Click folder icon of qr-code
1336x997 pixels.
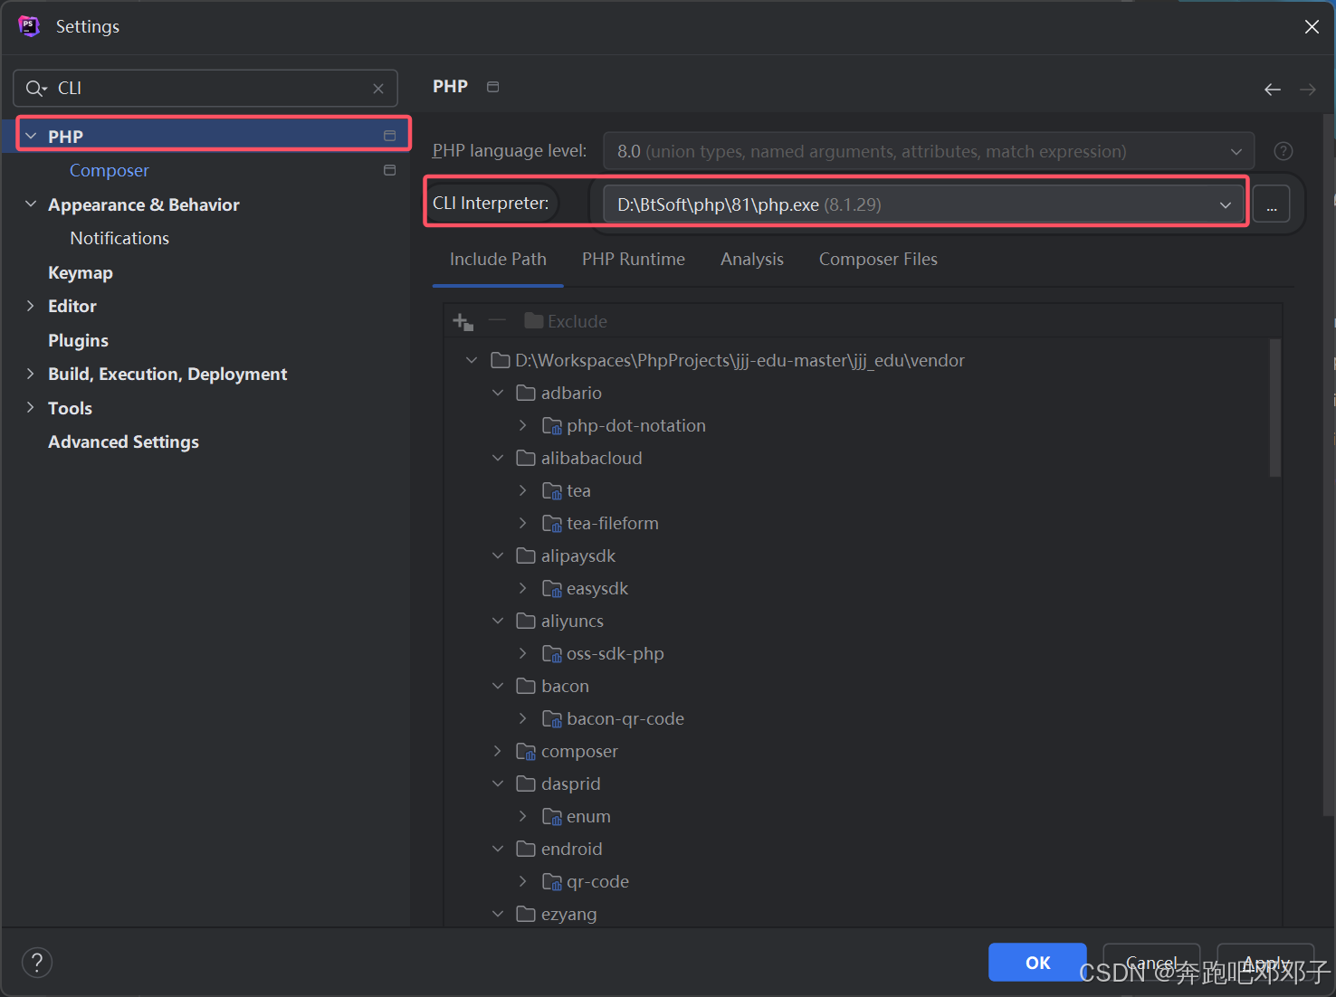pyautogui.click(x=551, y=881)
